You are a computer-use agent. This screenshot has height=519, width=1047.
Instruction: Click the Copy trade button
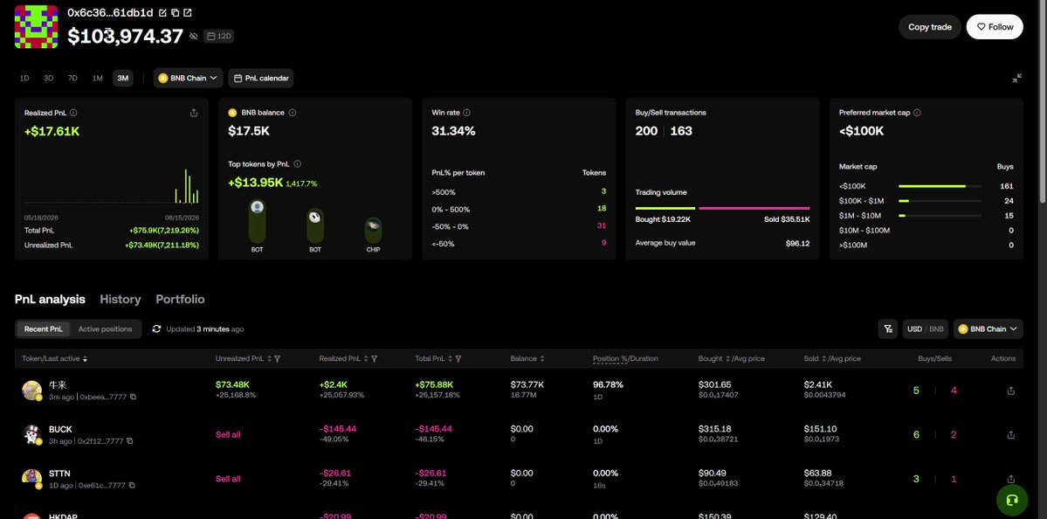coord(930,27)
